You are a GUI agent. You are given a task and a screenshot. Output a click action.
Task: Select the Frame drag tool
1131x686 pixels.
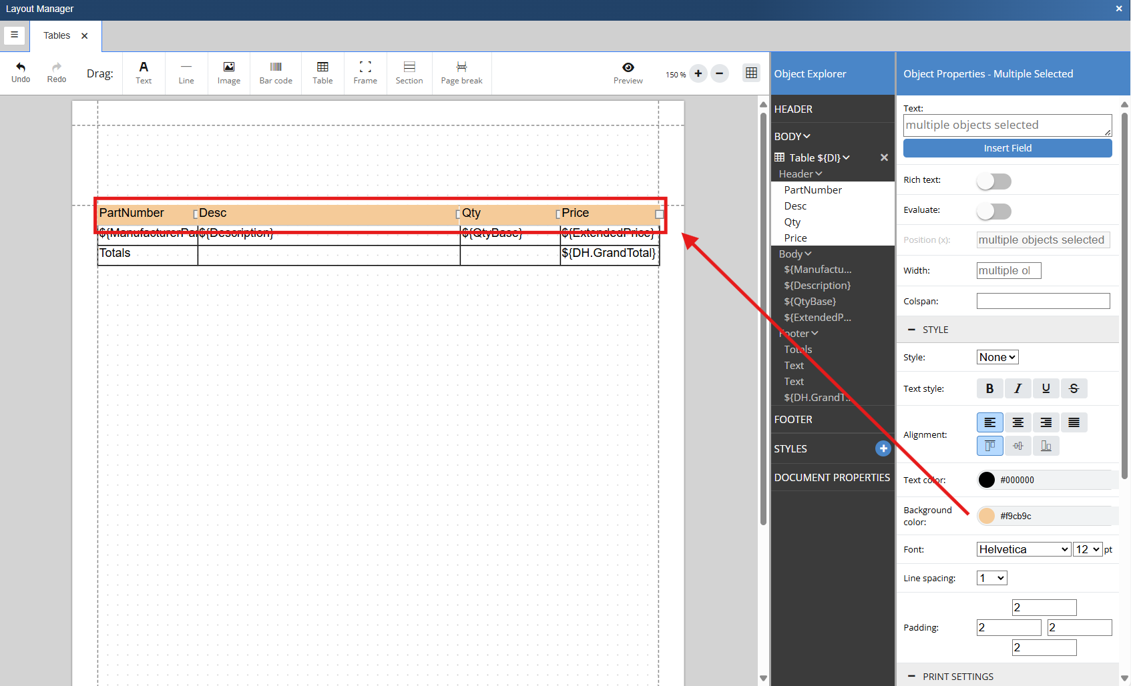(365, 67)
